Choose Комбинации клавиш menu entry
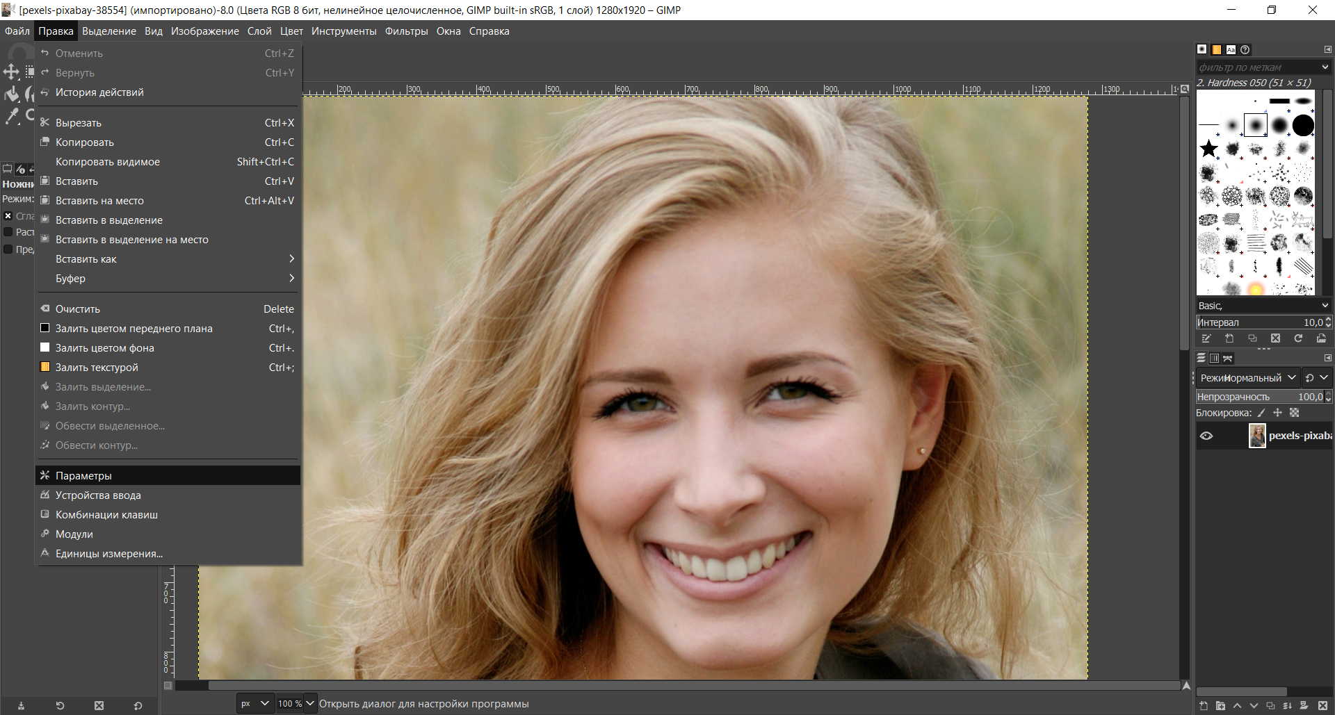 coord(168,515)
